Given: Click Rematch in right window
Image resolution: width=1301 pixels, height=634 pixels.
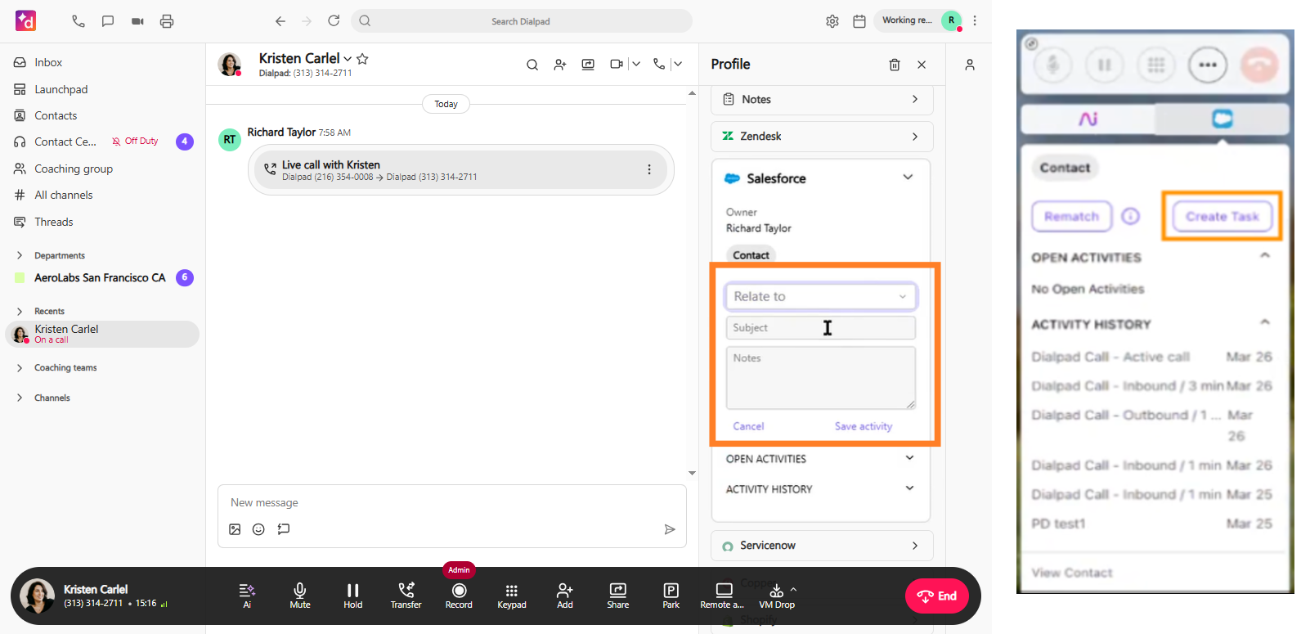Looking at the screenshot, I should [1071, 216].
